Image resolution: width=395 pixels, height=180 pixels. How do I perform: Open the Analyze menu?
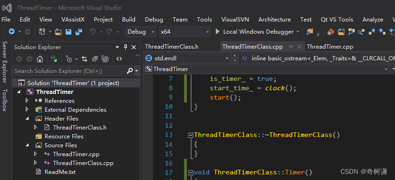click(373, 20)
